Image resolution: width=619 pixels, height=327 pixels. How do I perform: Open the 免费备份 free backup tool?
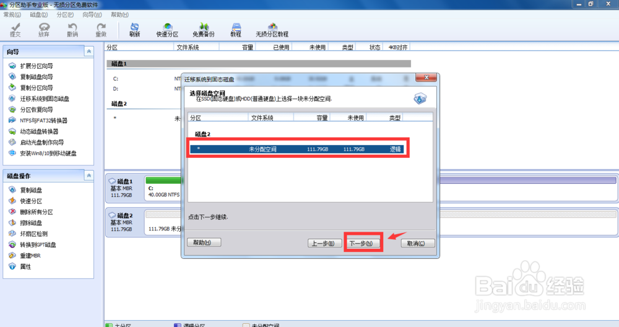(x=204, y=30)
